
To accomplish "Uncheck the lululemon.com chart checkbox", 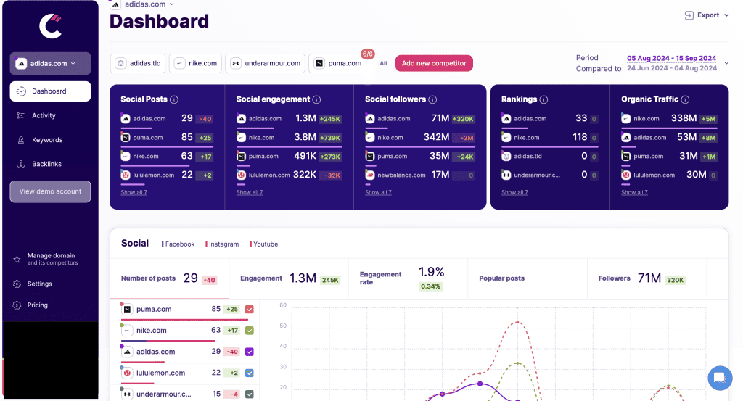I will [x=250, y=373].
